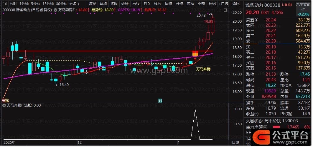Select the 30分钟 timeframe
Image resolution: width=313 pixels, height=147 pixels.
point(61,4)
